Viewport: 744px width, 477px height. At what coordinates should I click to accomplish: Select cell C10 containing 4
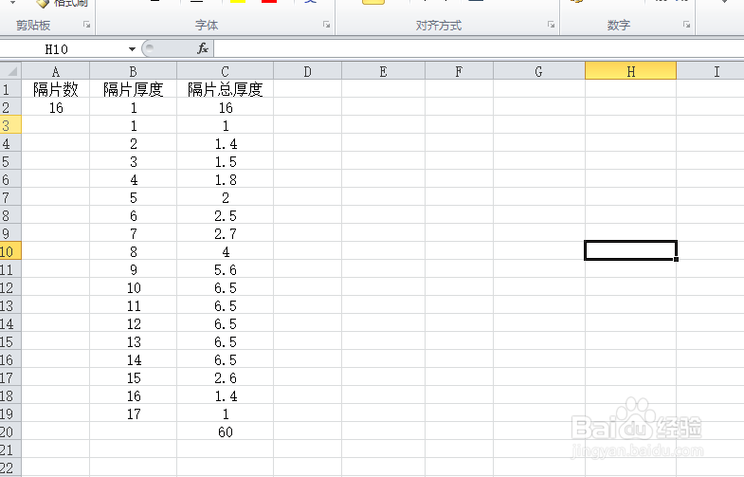tap(226, 251)
